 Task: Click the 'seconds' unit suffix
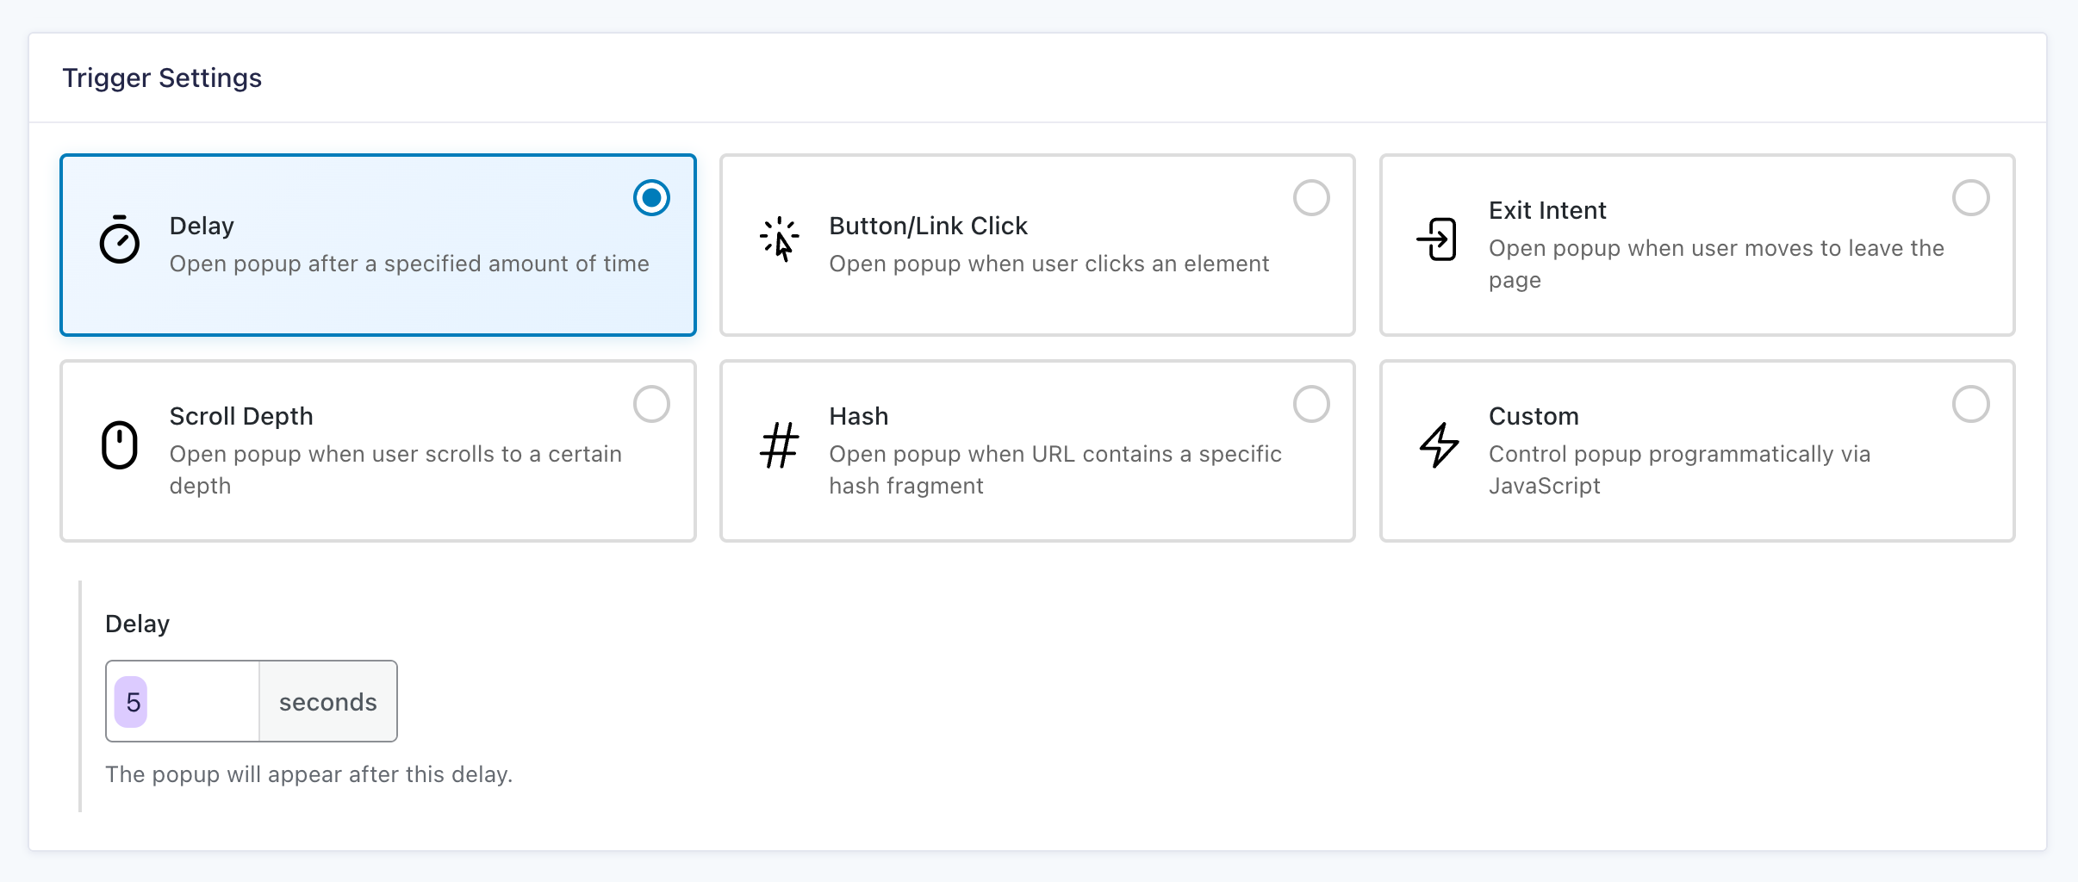coord(327,702)
